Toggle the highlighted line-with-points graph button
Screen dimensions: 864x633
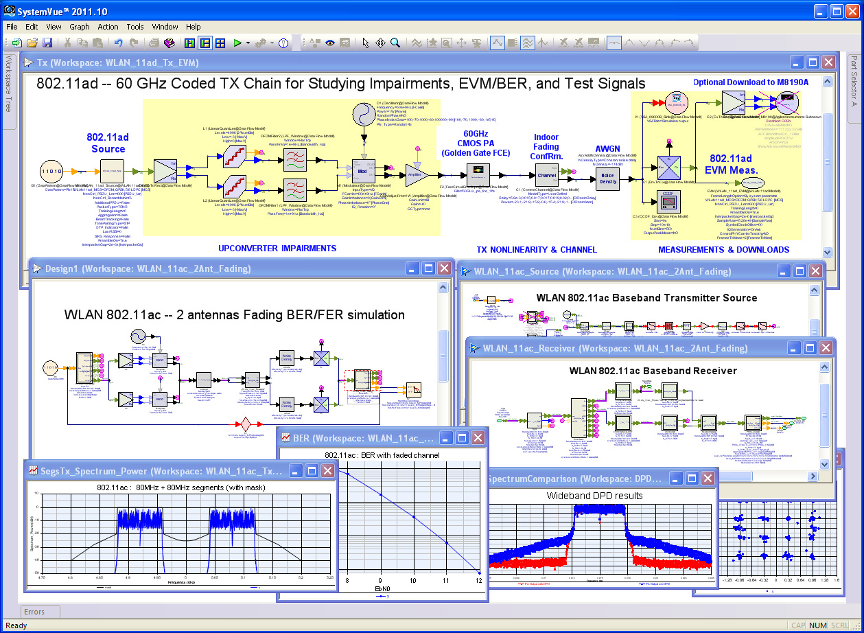click(x=498, y=43)
